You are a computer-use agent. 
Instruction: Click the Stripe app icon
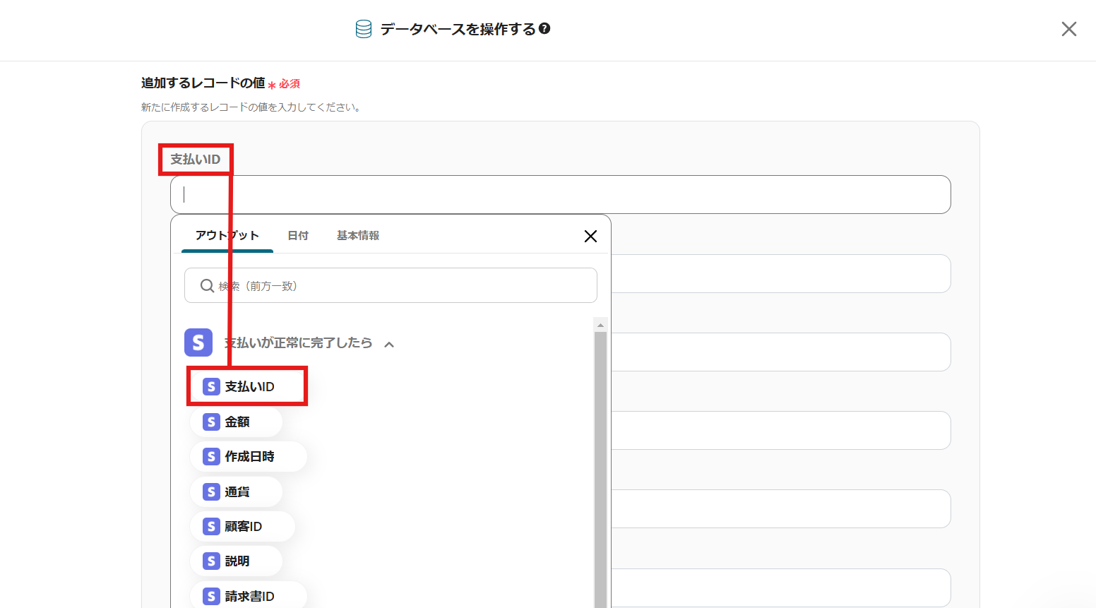[x=198, y=342]
